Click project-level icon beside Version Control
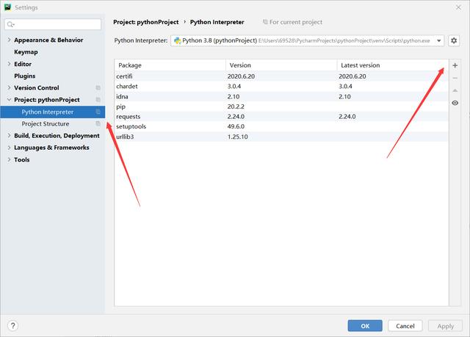Image resolution: width=470 pixels, height=337 pixels. 98,88
